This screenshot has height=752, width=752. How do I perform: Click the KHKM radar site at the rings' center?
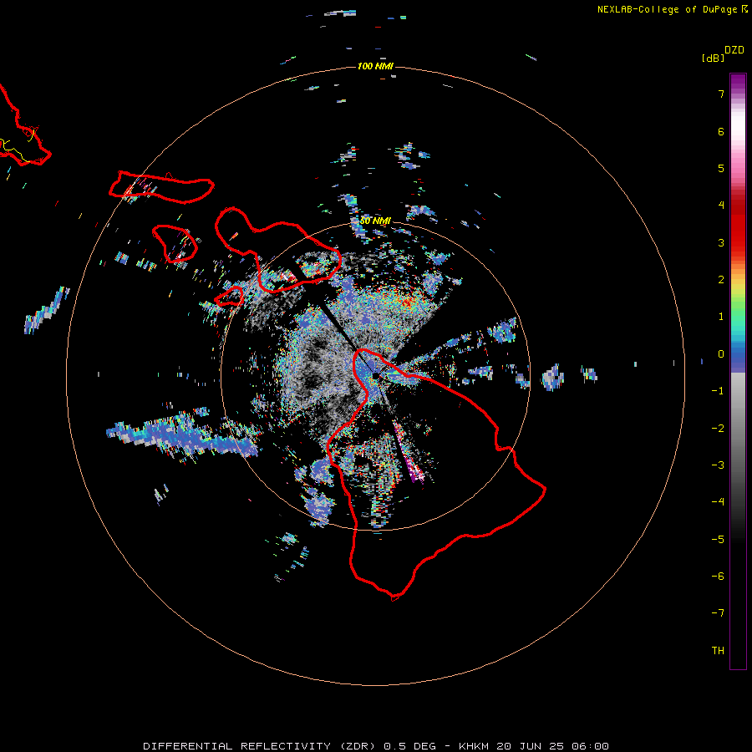coord(375,376)
